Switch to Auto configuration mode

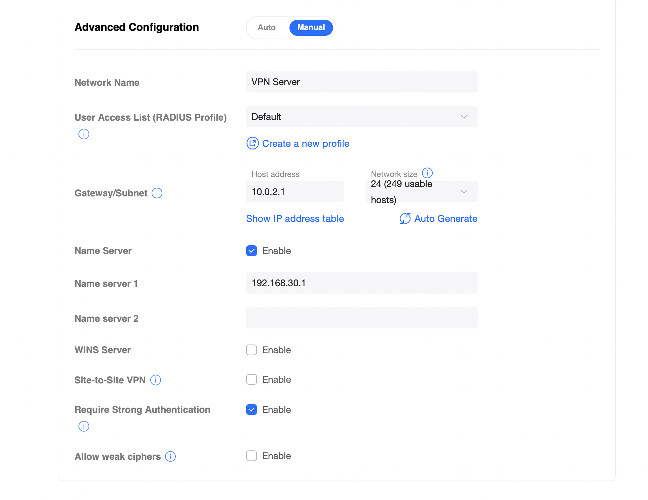point(266,27)
